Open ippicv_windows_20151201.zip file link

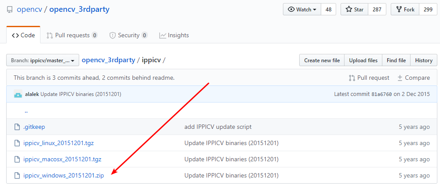[x=63, y=176]
